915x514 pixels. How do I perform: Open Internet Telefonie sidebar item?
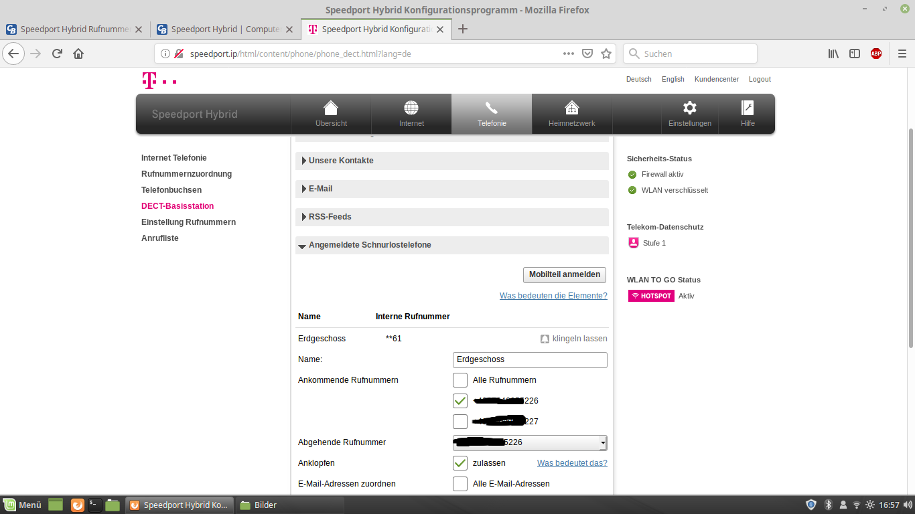coord(174,158)
